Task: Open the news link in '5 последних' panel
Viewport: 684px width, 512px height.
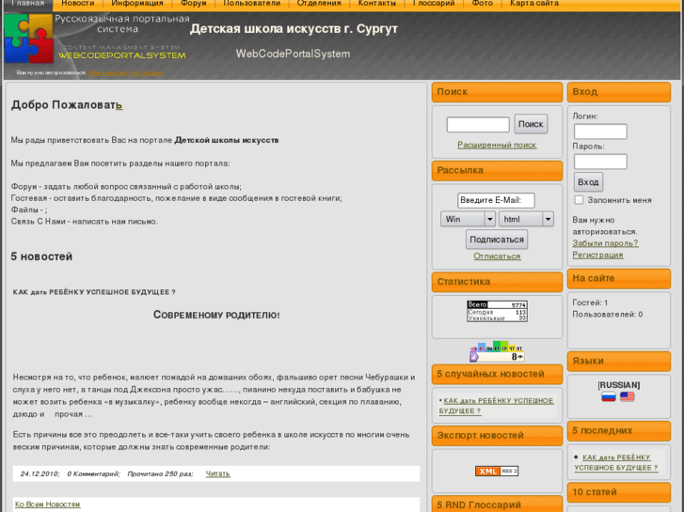Action: [x=616, y=462]
